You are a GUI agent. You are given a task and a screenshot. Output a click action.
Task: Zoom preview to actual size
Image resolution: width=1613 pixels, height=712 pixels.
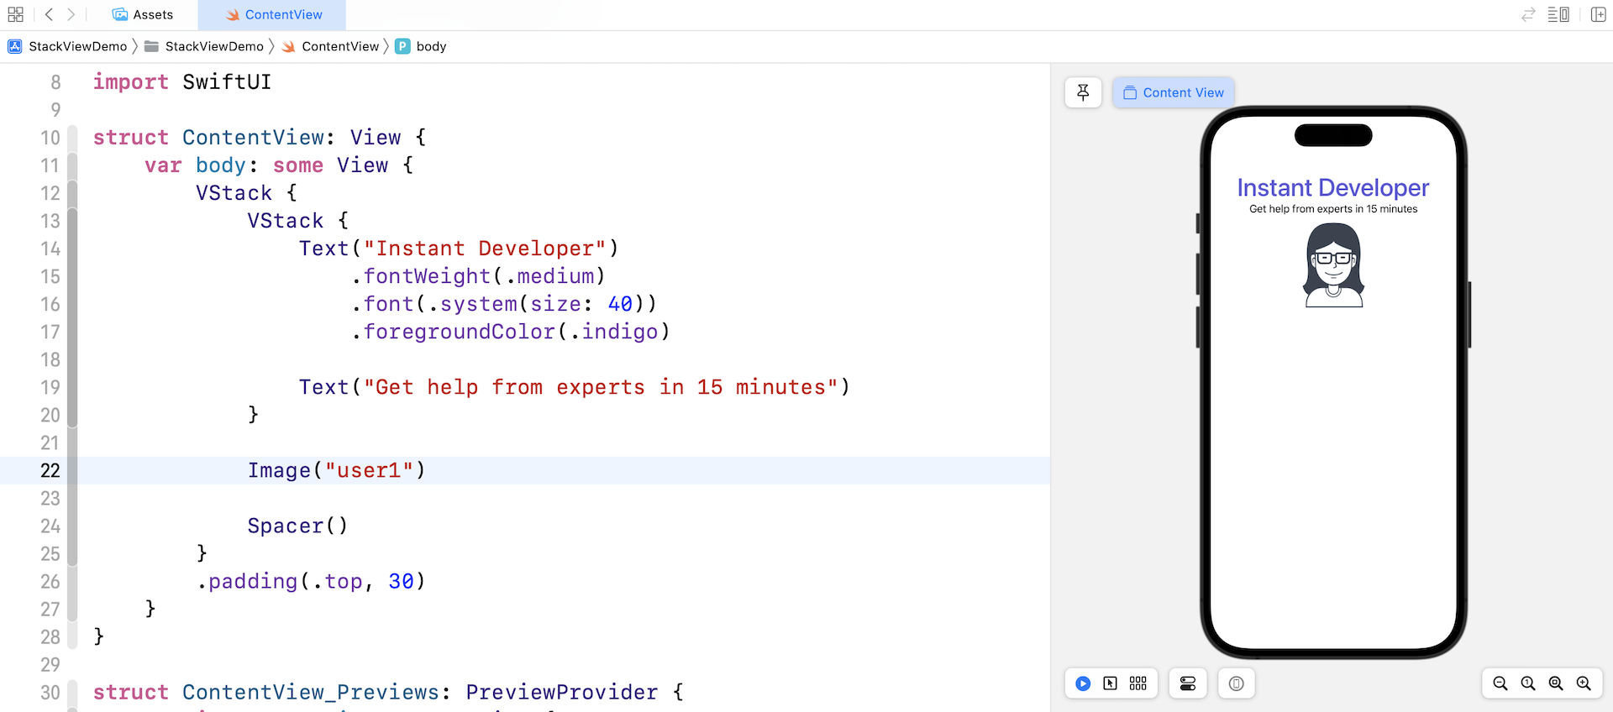1528,683
